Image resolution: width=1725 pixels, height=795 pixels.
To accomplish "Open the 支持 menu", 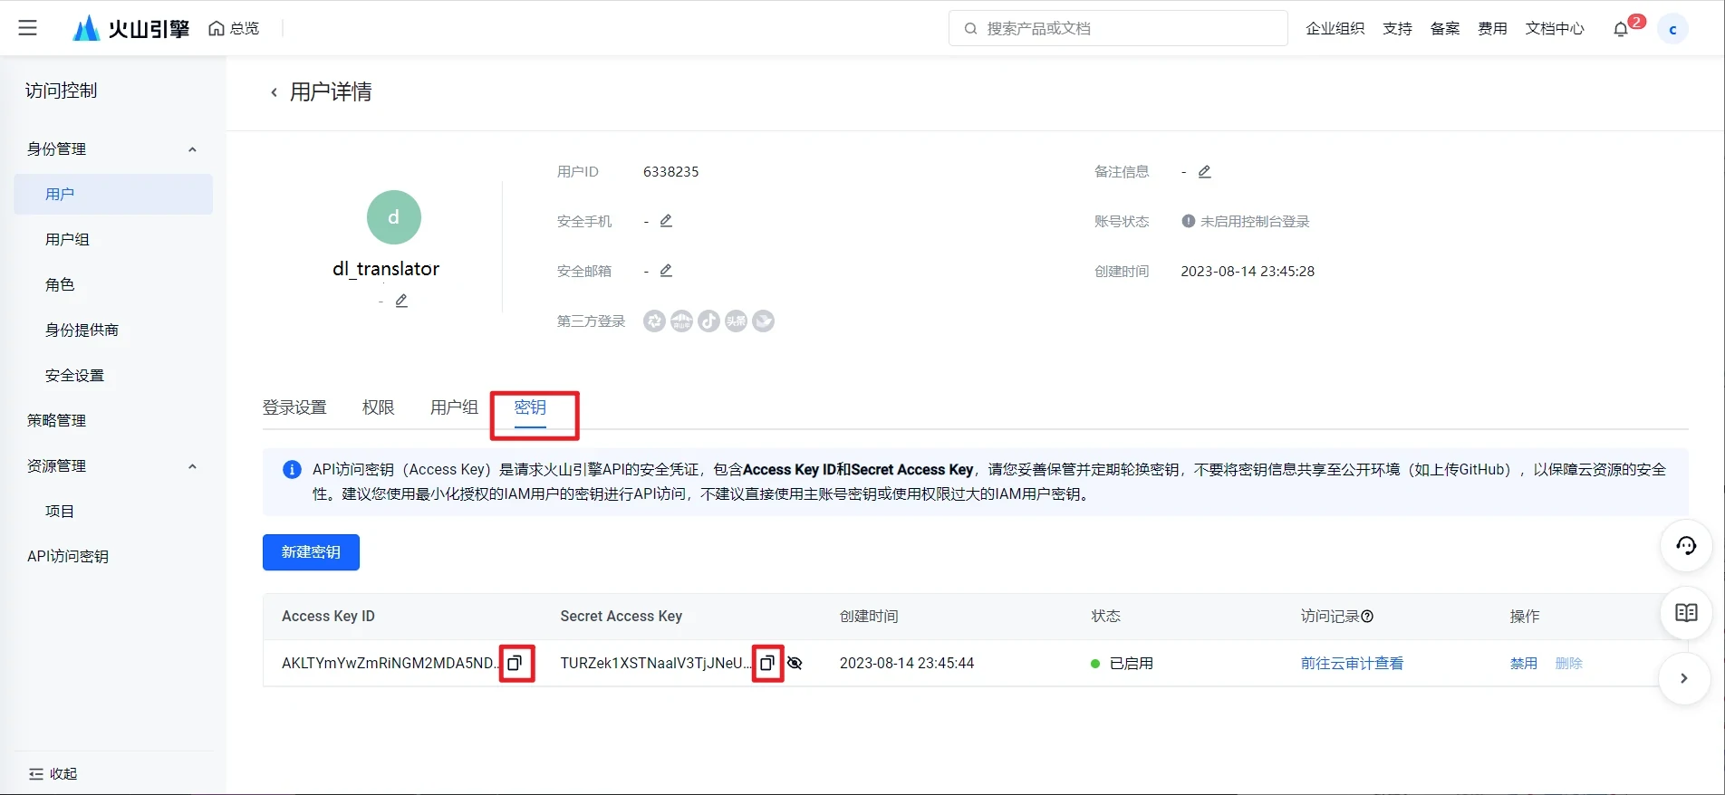I will 1397,28.
